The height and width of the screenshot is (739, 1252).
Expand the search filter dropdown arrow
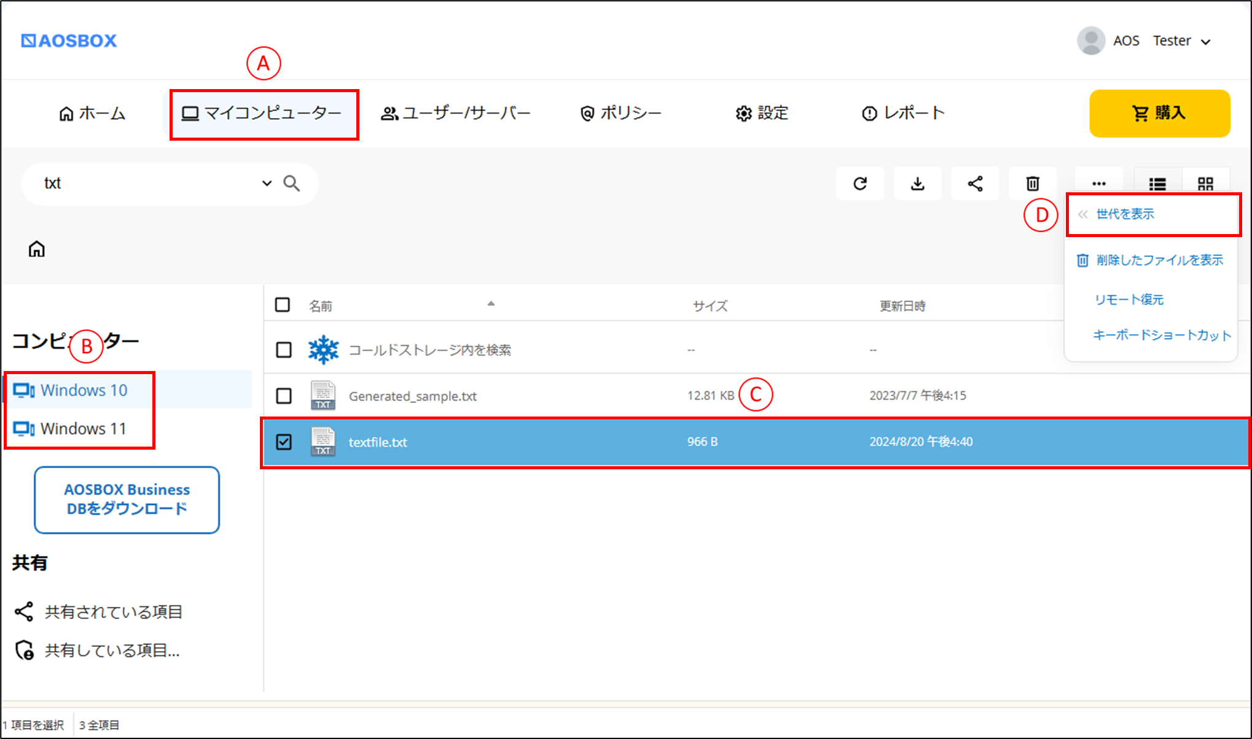click(x=267, y=183)
